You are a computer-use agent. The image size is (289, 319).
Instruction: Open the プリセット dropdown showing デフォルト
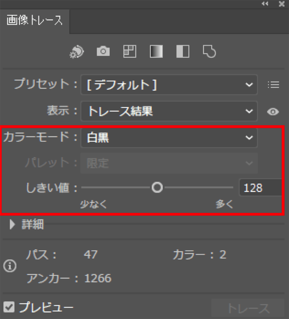point(169,85)
